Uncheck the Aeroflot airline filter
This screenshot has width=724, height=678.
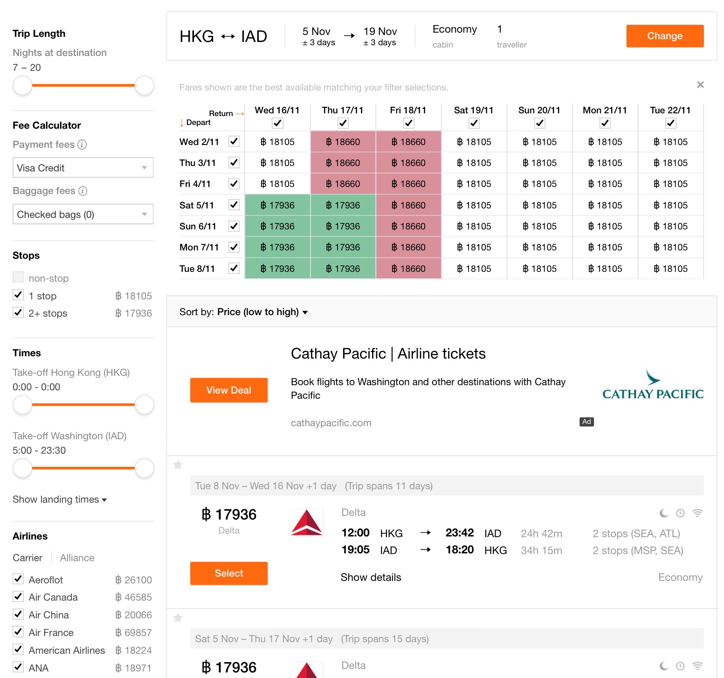[18, 579]
